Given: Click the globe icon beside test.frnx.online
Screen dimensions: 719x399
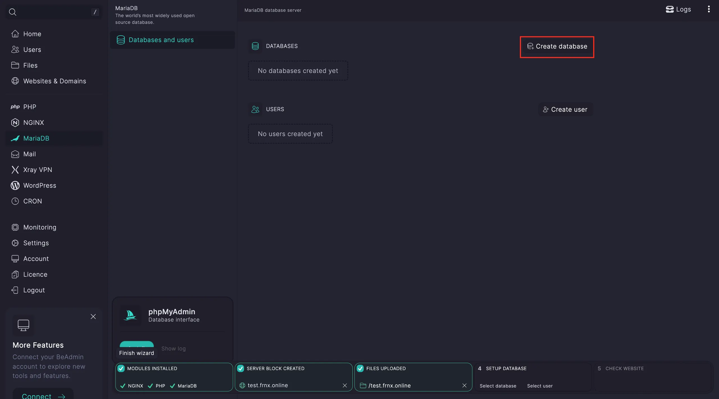Looking at the screenshot, I should tap(242, 386).
